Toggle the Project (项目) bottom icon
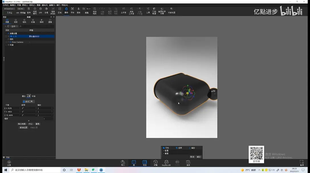 145,163
